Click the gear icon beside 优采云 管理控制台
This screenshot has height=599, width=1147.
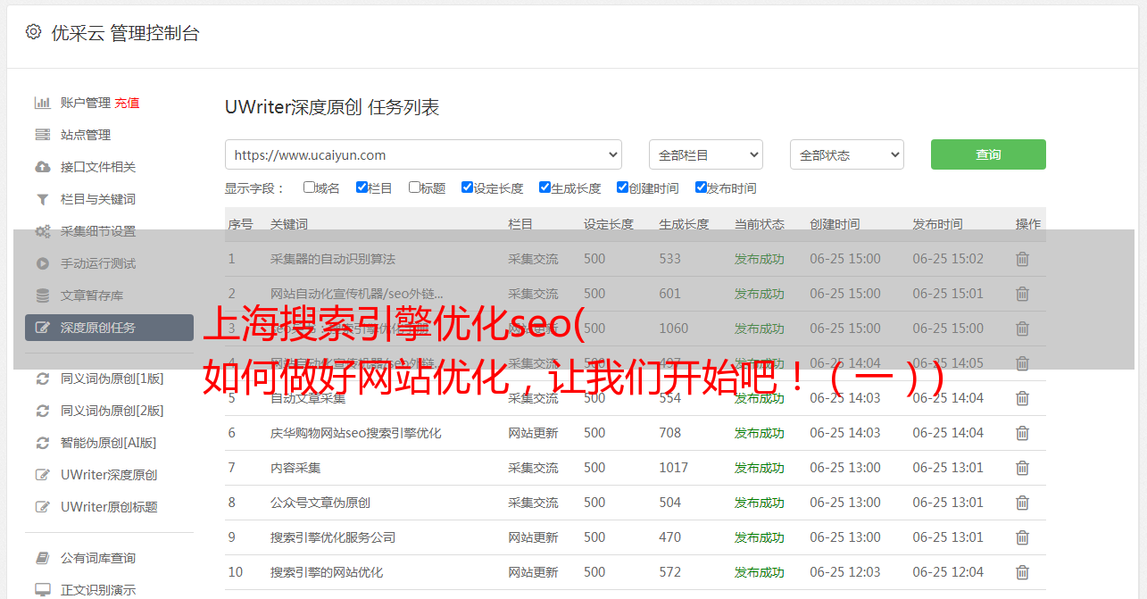(x=33, y=32)
